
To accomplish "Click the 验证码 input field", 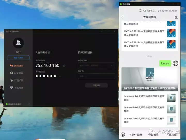I will tap(96, 76).
